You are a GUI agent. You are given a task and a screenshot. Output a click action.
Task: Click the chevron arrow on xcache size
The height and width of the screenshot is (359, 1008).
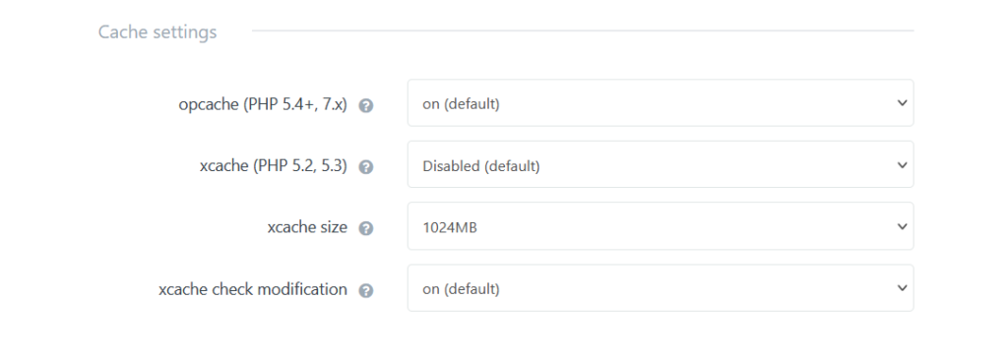(x=902, y=226)
